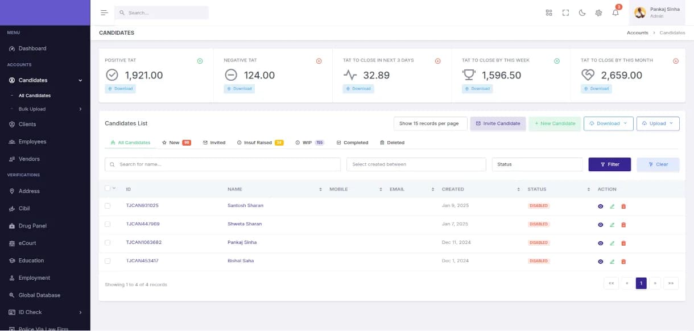Click the TAT to close in next 3 days indicator
The width and height of the screenshot is (694, 331).
point(437,61)
